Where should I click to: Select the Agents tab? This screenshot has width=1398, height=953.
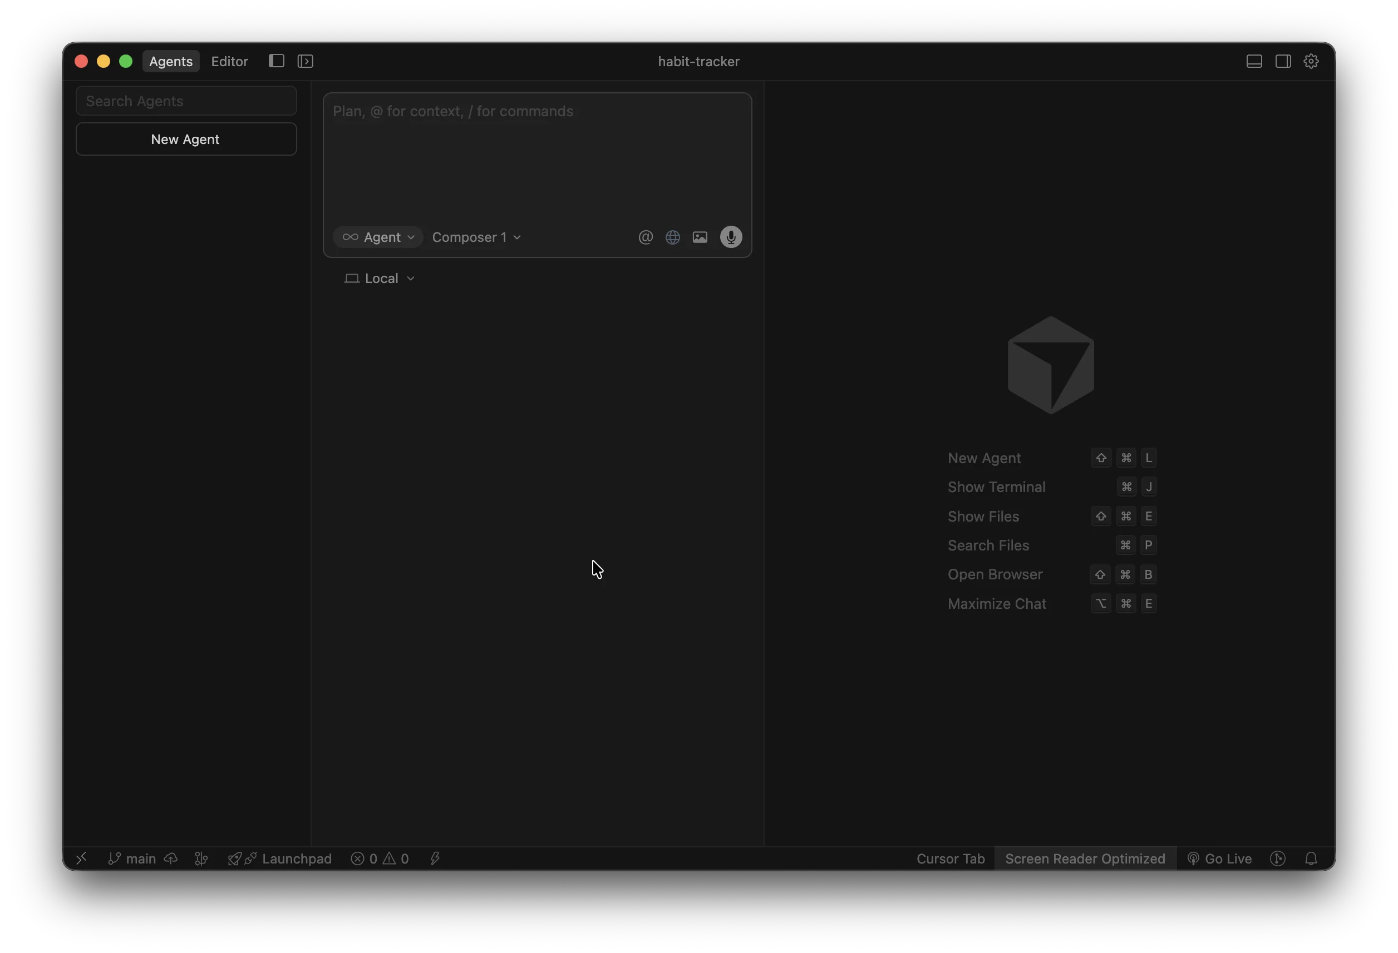tap(171, 61)
